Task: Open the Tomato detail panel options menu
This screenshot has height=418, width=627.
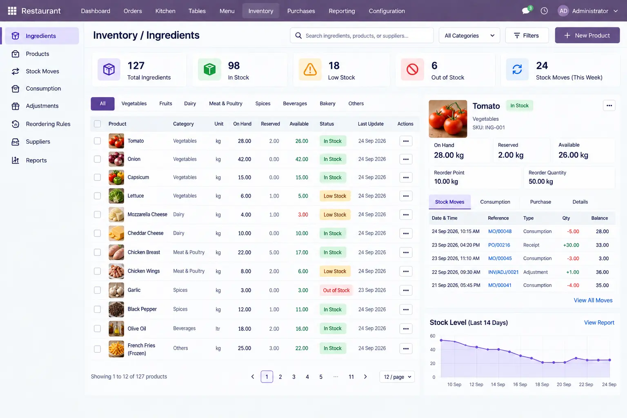Action: pyautogui.click(x=609, y=106)
